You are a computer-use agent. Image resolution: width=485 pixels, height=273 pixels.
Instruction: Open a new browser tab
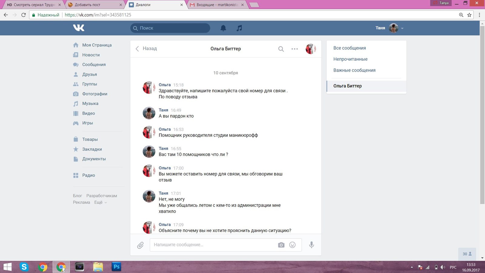[x=254, y=5]
